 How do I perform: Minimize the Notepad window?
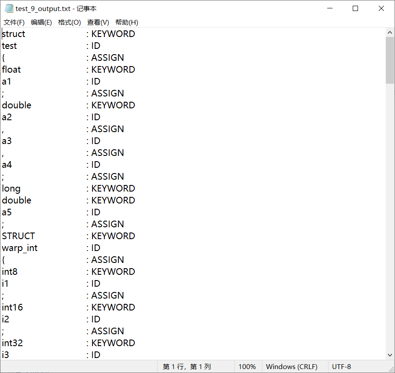[330, 8]
